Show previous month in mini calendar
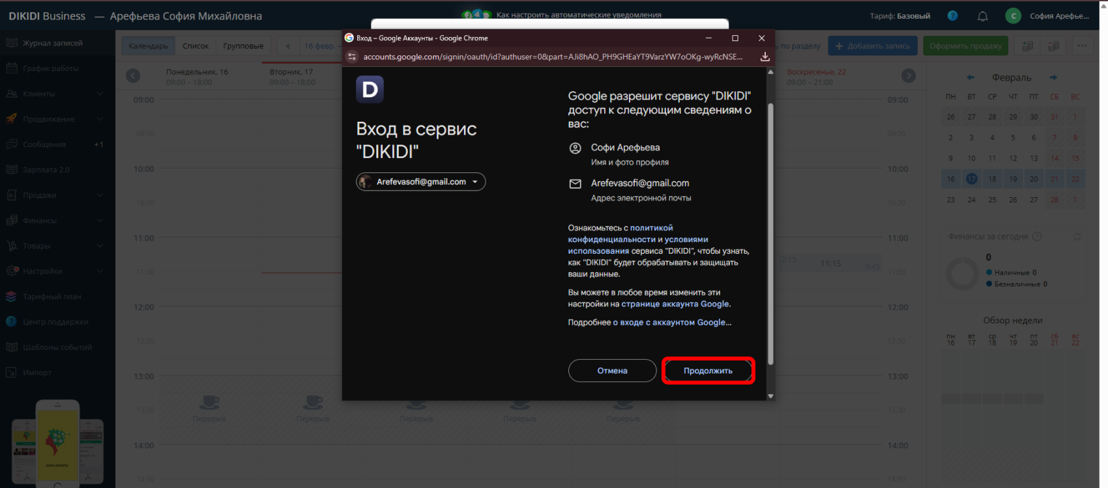 point(970,77)
